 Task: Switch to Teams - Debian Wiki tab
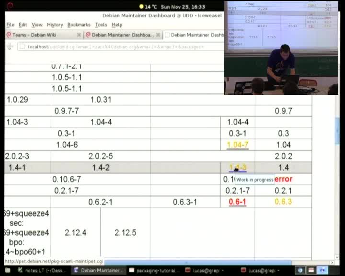pos(41,35)
